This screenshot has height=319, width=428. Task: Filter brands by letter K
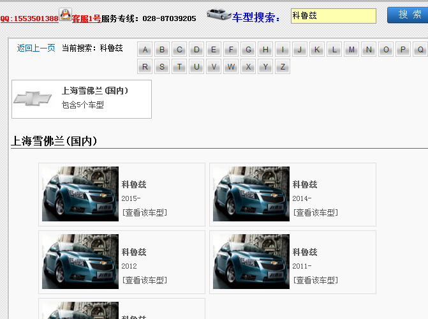317,49
